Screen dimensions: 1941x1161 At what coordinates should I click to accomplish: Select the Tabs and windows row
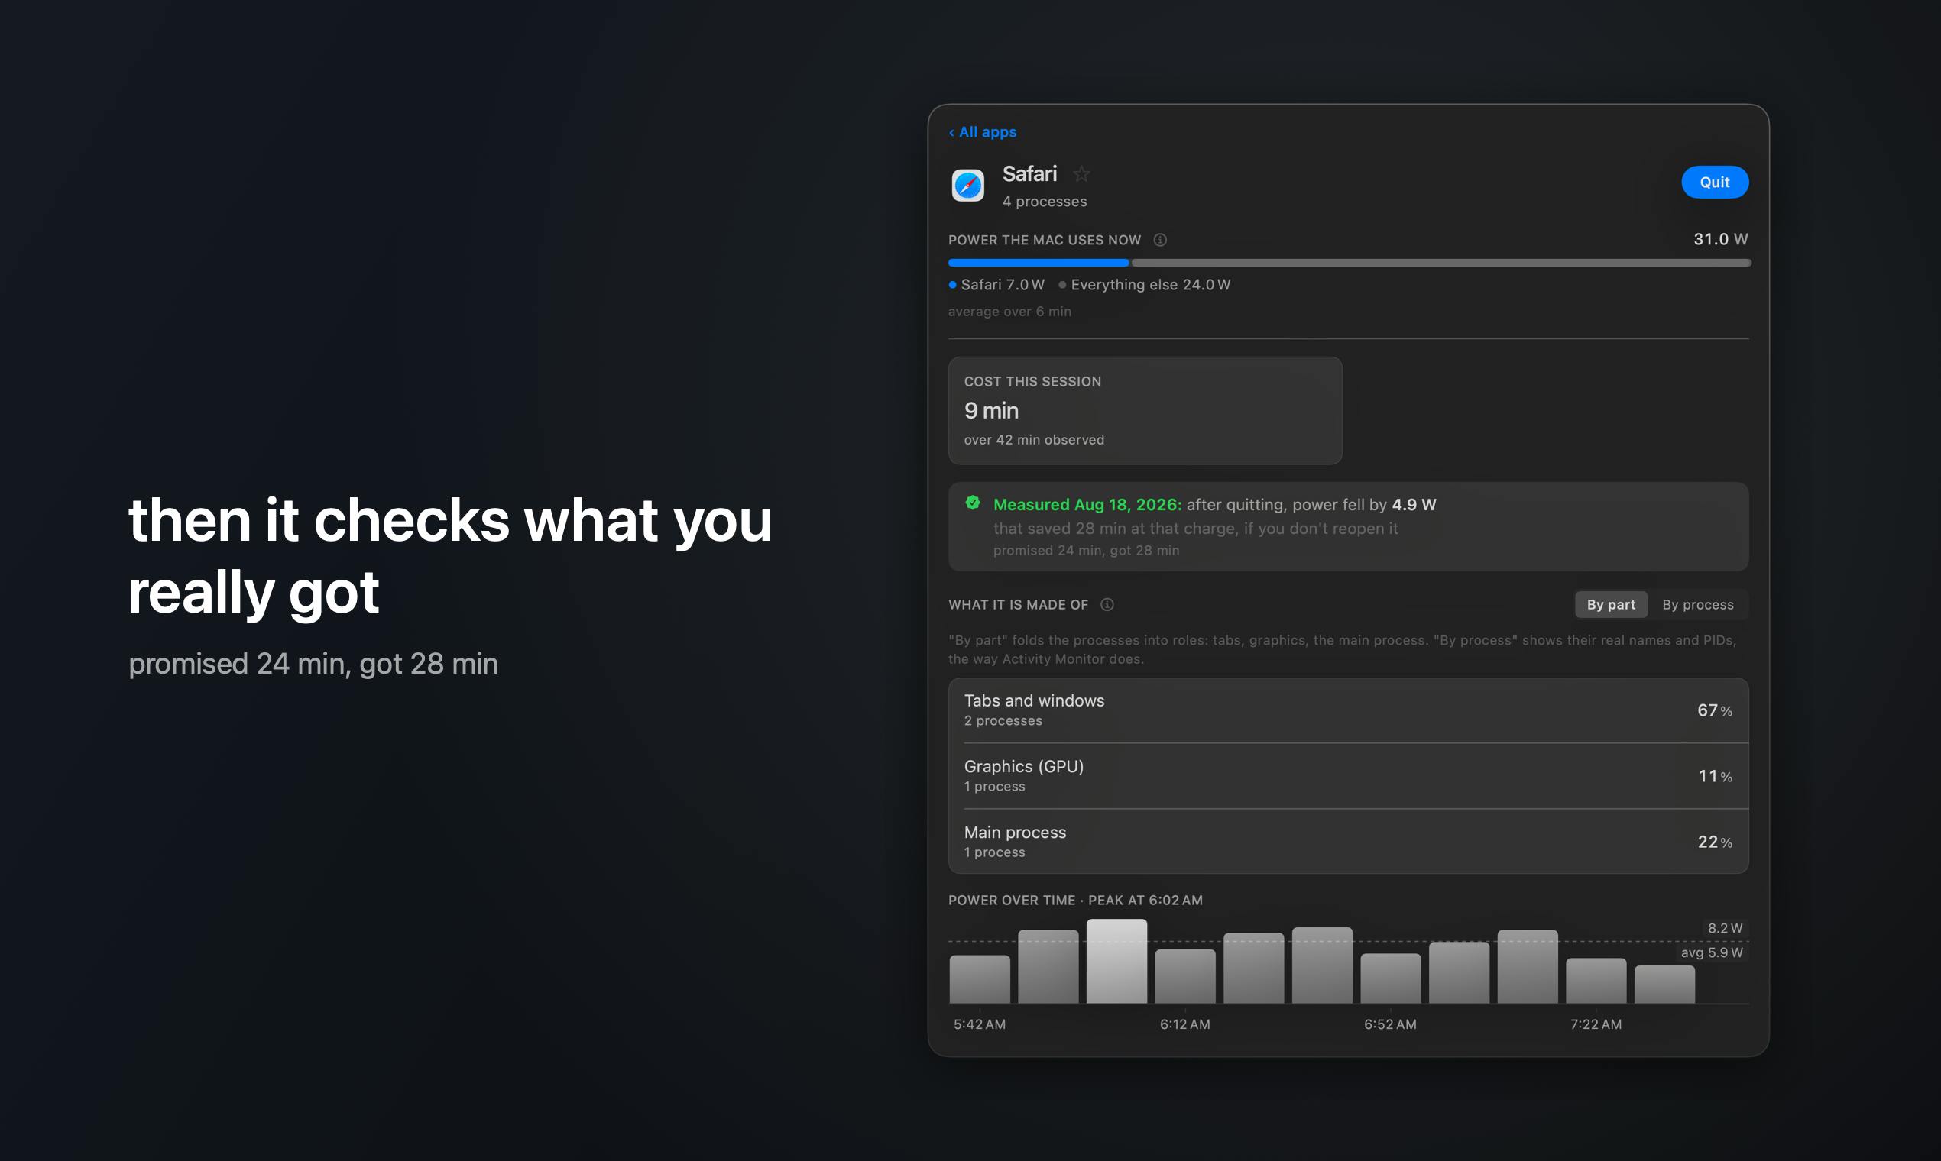click(1348, 710)
